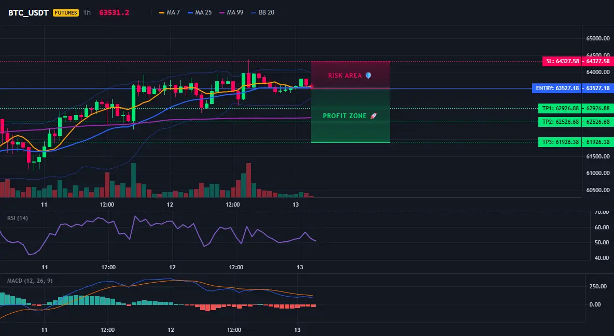
Task: Click the 64000.00 price axis label
Action: point(598,72)
